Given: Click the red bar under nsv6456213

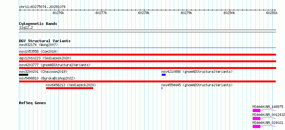Looking at the screenshot, I should [69, 88].
